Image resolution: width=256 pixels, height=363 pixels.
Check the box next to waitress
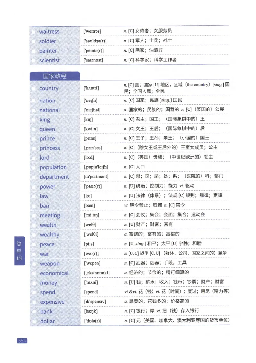tap(34, 31)
